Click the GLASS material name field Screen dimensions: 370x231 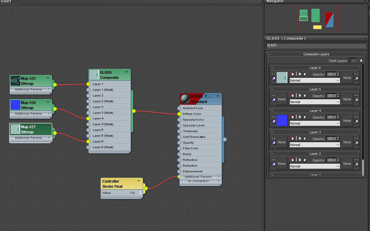pyautogui.click(x=316, y=46)
